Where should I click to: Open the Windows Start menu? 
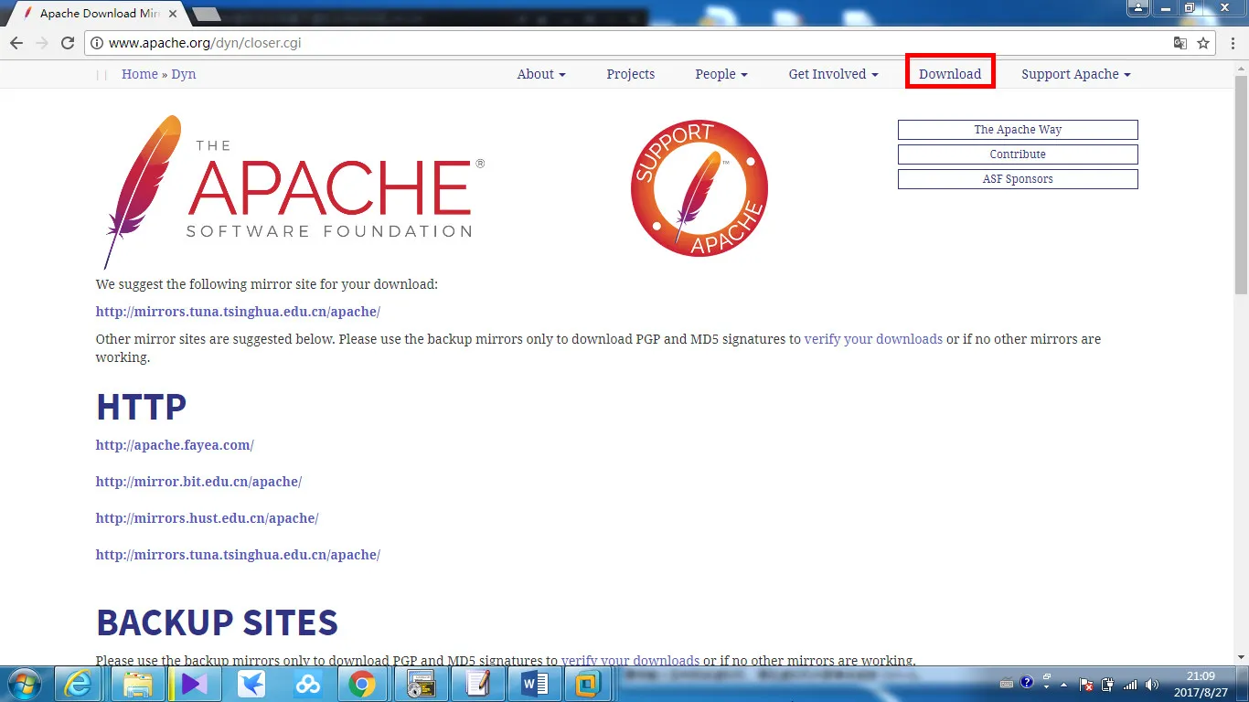click(23, 684)
